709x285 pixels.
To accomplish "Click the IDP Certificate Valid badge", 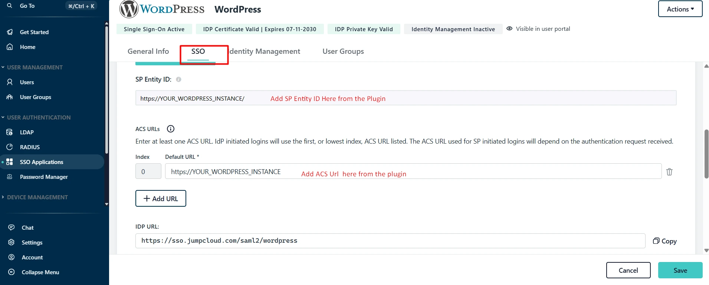I will click(260, 29).
